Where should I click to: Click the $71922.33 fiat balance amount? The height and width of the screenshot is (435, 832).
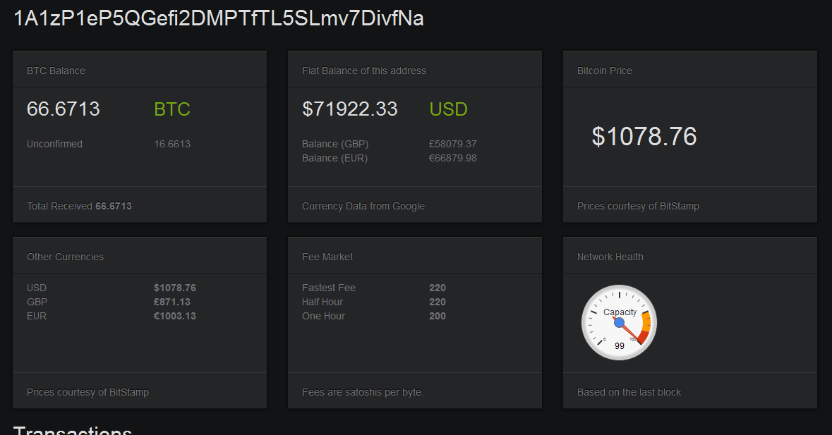pos(349,109)
